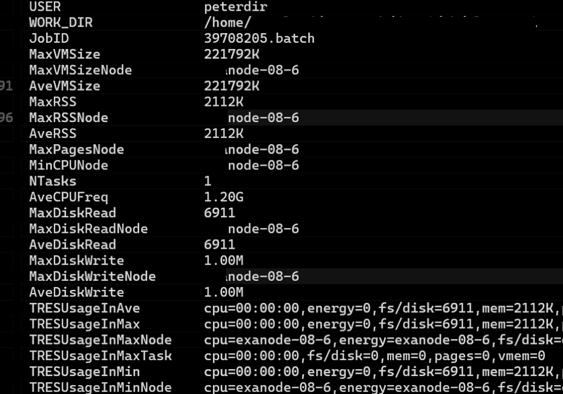Select the /home/ path text
The height and width of the screenshot is (394, 563).
(x=227, y=23)
